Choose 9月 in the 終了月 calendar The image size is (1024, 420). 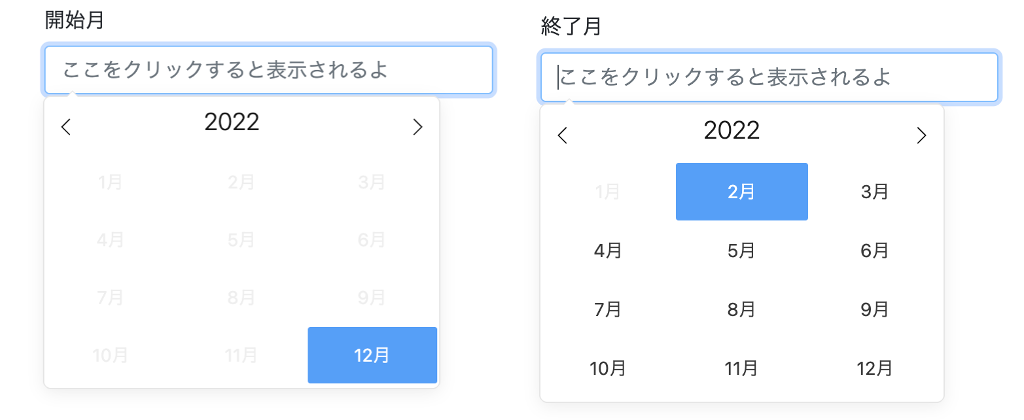(875, 309)
